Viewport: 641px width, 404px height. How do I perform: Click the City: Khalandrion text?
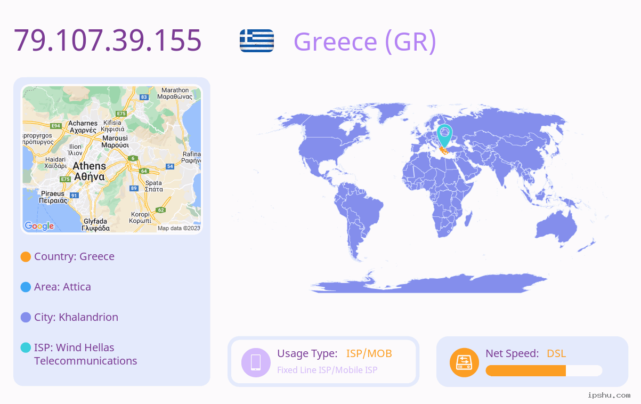point(76,317)
